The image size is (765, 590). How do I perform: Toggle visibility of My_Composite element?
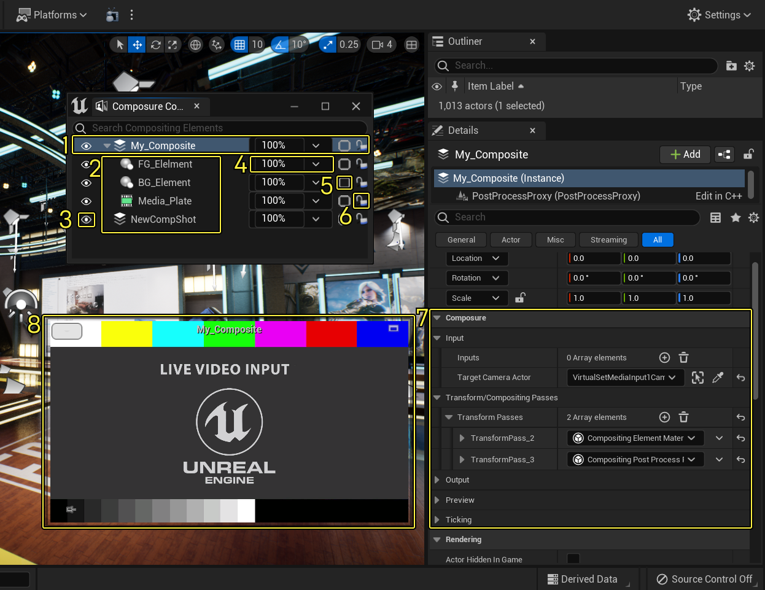(x=87, y=146)
